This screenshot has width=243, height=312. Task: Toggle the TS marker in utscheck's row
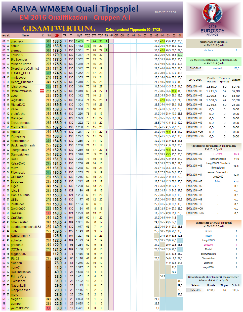click(x=107, y=41)
